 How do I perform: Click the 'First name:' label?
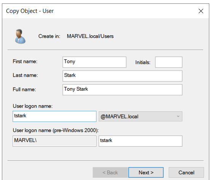(25, 62)
